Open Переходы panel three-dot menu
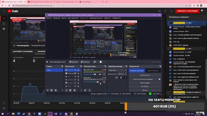Viewport: 207px width, 116px height. point(125,78)
